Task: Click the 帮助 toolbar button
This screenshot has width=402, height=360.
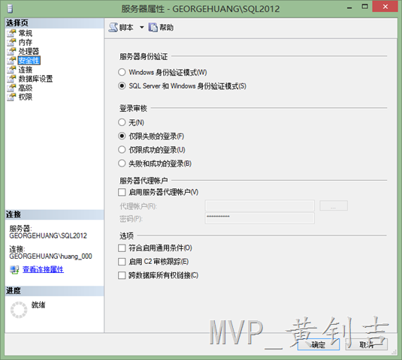Action: [161, 28]
